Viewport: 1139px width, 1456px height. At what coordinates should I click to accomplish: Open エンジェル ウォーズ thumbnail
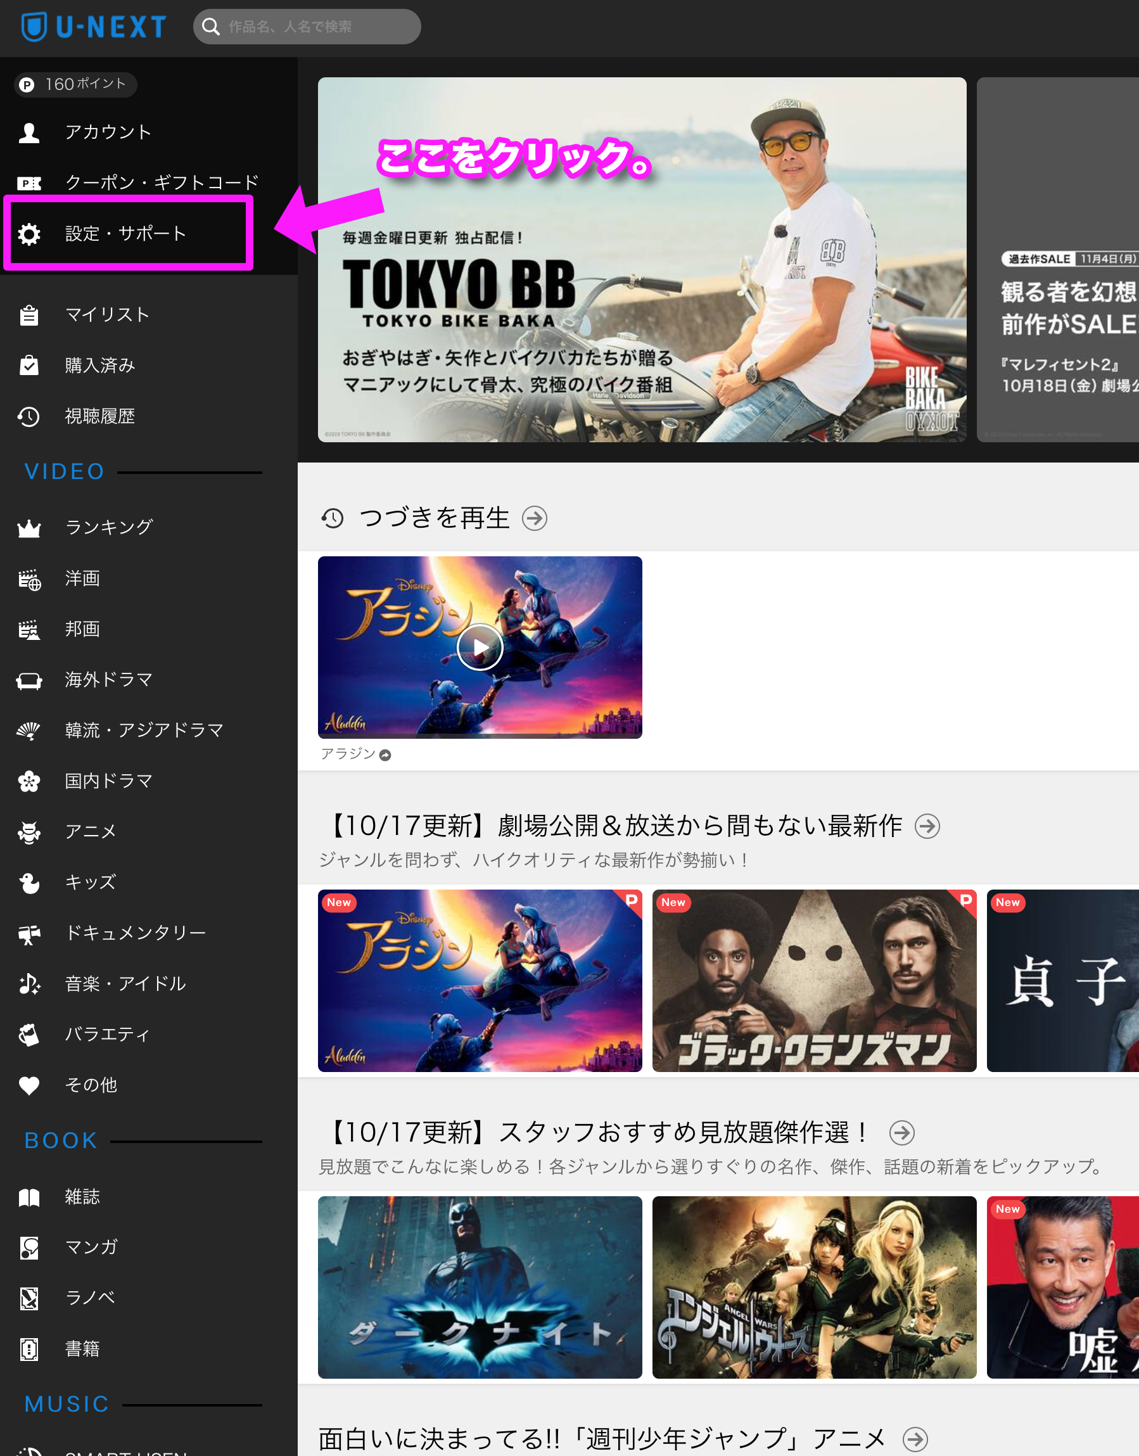pos(814,1288)
